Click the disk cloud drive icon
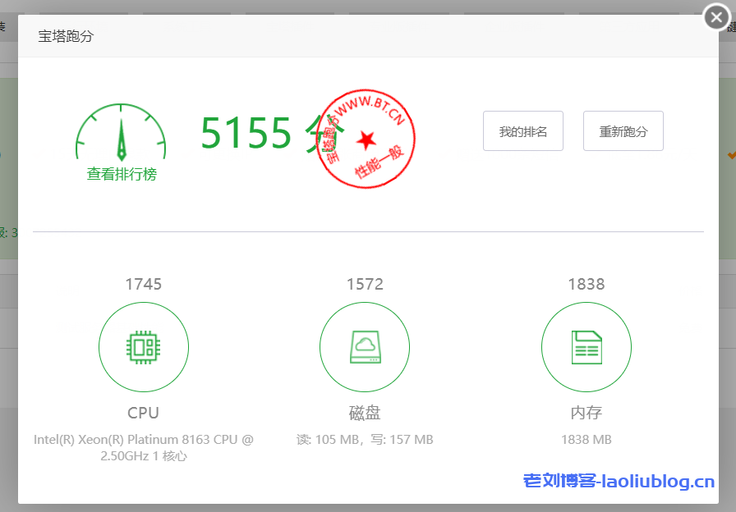This screenshot has height=512, width=736. [x=365, y=348]
